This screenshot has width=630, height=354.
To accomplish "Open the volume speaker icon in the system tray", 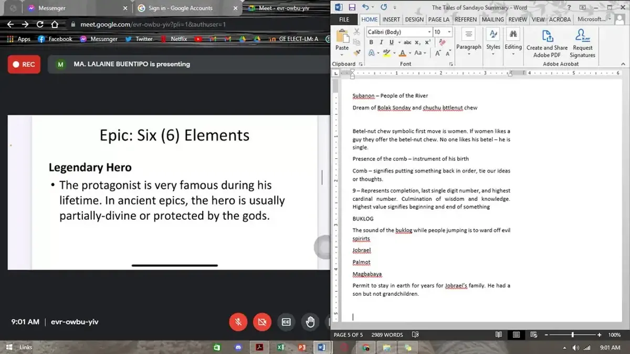I will 576,347.
